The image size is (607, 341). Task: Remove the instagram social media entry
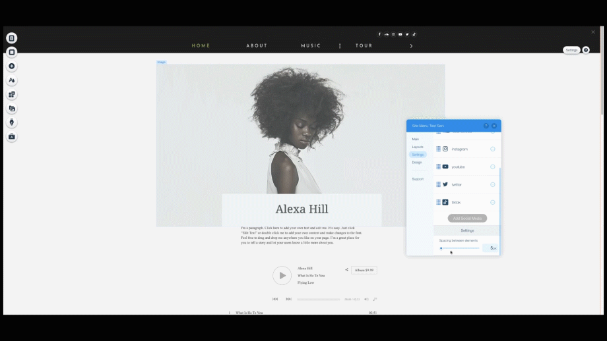493,149
